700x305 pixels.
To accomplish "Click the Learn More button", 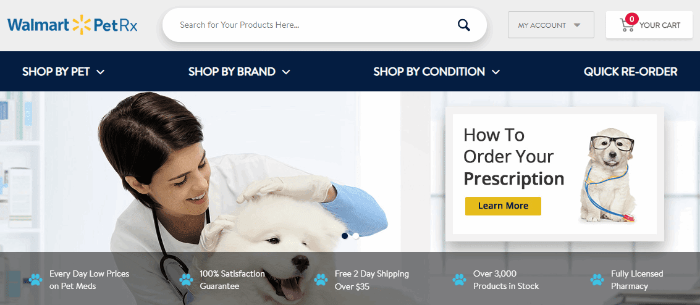I will tap(503, 206).
